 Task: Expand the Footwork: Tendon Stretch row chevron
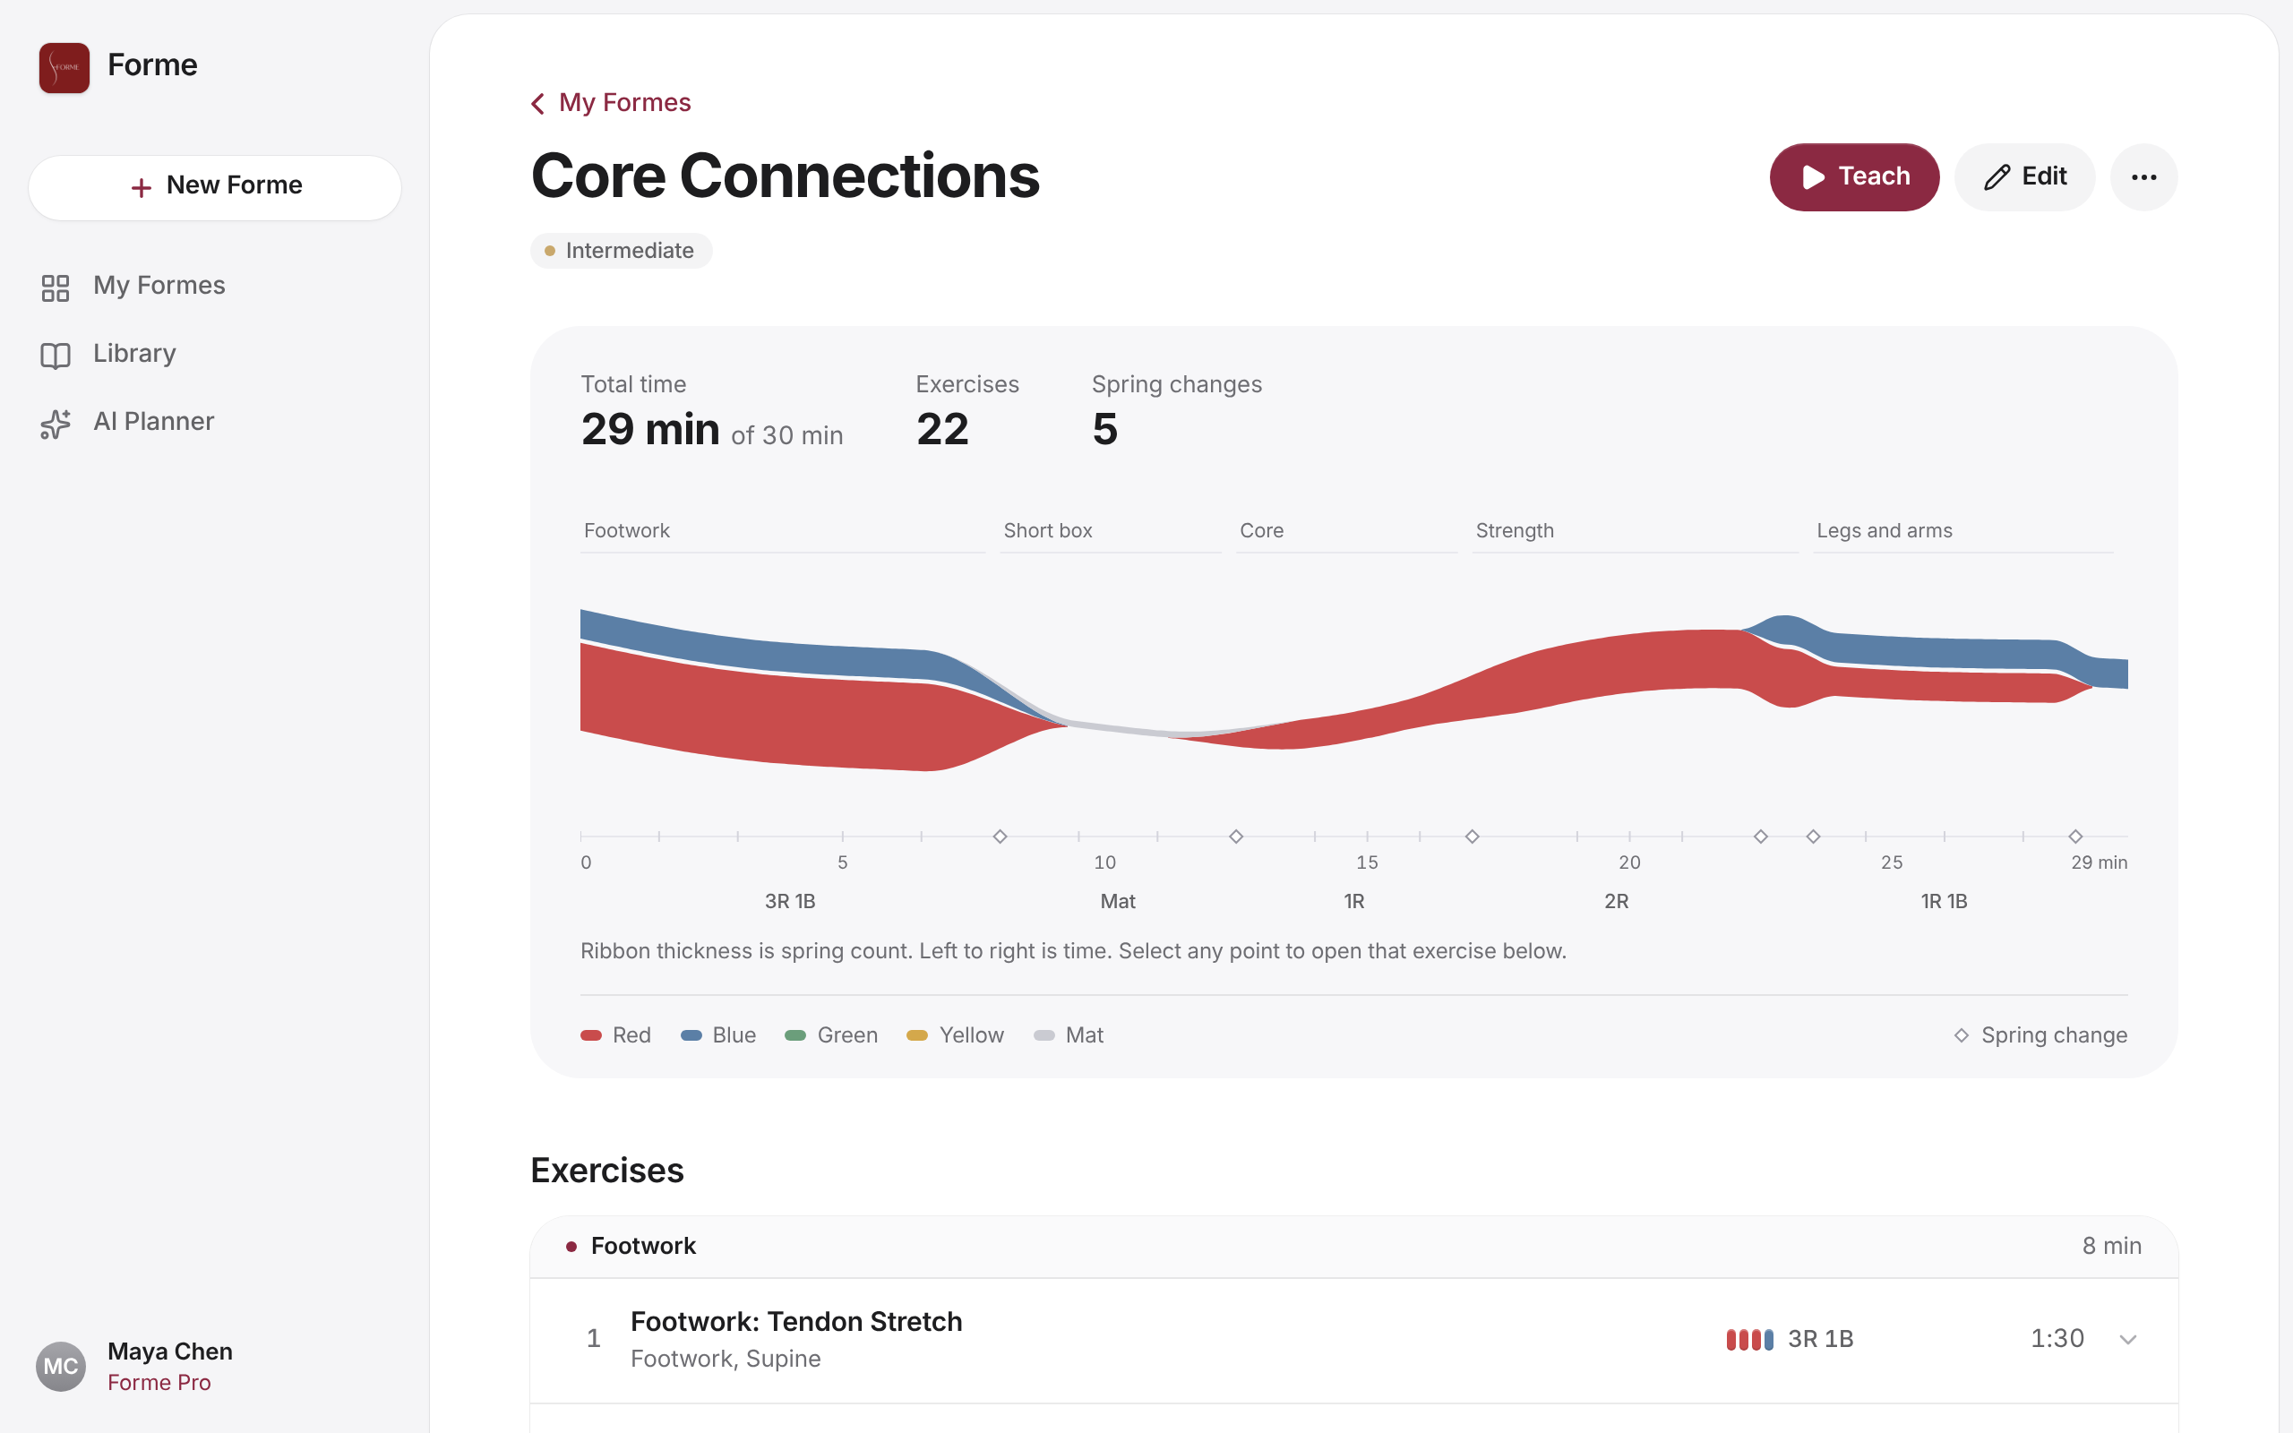(2127, 1339)
